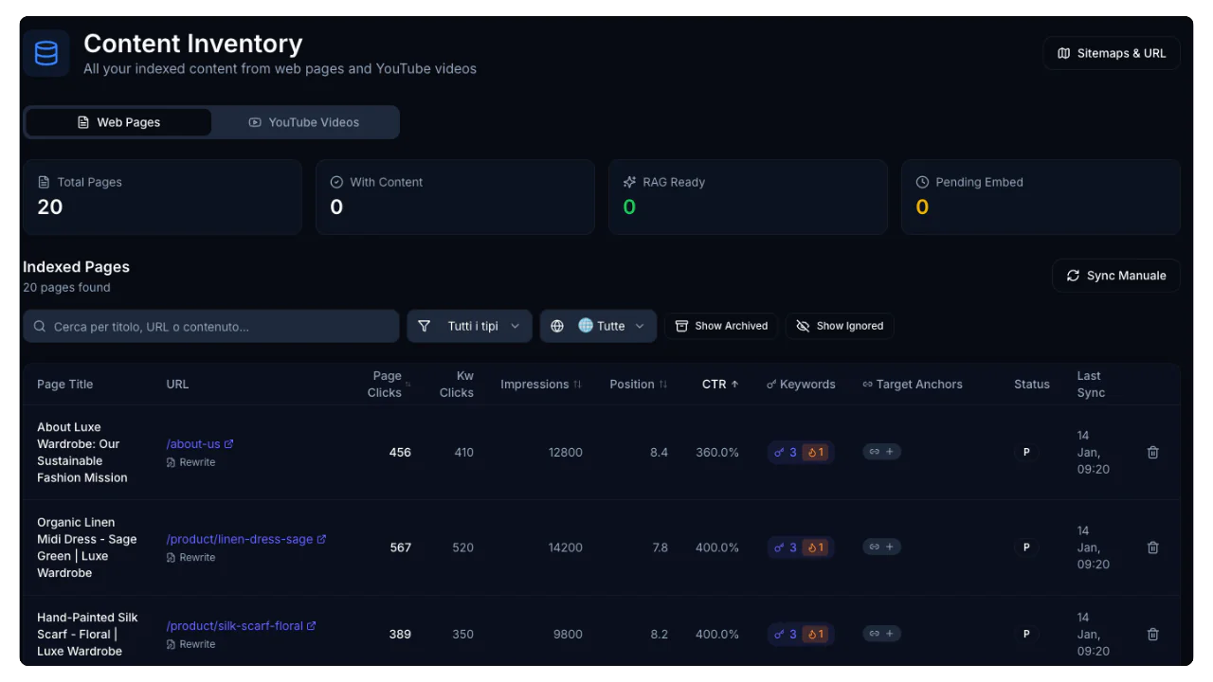Click the refresh icon on Sync Manuale

1073,275
